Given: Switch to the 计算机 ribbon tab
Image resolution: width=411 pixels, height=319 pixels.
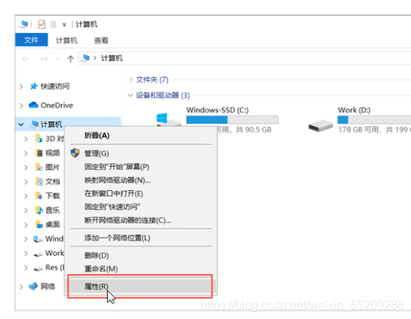Looking at the screenshot, I should [67, 40].
